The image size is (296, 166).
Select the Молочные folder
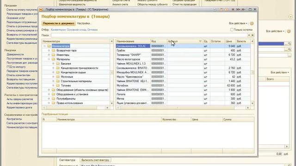point(67,77)
